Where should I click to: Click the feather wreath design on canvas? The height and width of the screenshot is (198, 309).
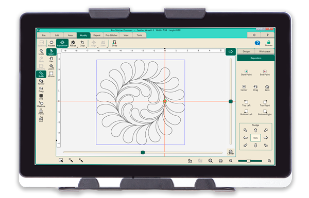coord(141,102)
